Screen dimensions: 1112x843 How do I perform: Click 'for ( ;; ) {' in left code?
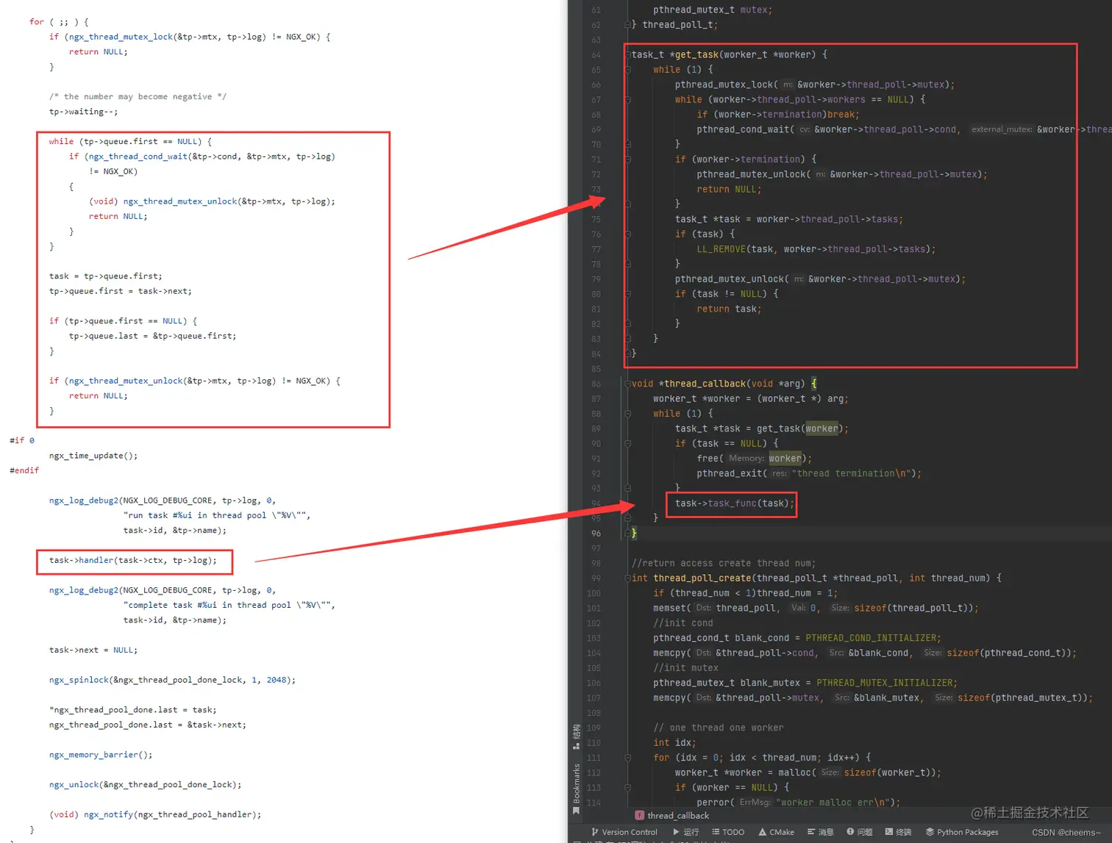(59, 22)
